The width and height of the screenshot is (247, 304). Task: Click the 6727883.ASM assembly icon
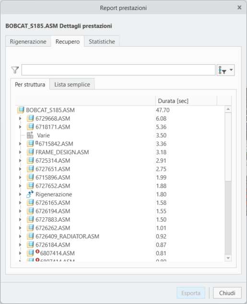pyautogui.click(x=30, y=219)
